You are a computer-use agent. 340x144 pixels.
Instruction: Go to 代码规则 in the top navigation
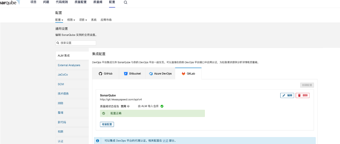[62, 2]
